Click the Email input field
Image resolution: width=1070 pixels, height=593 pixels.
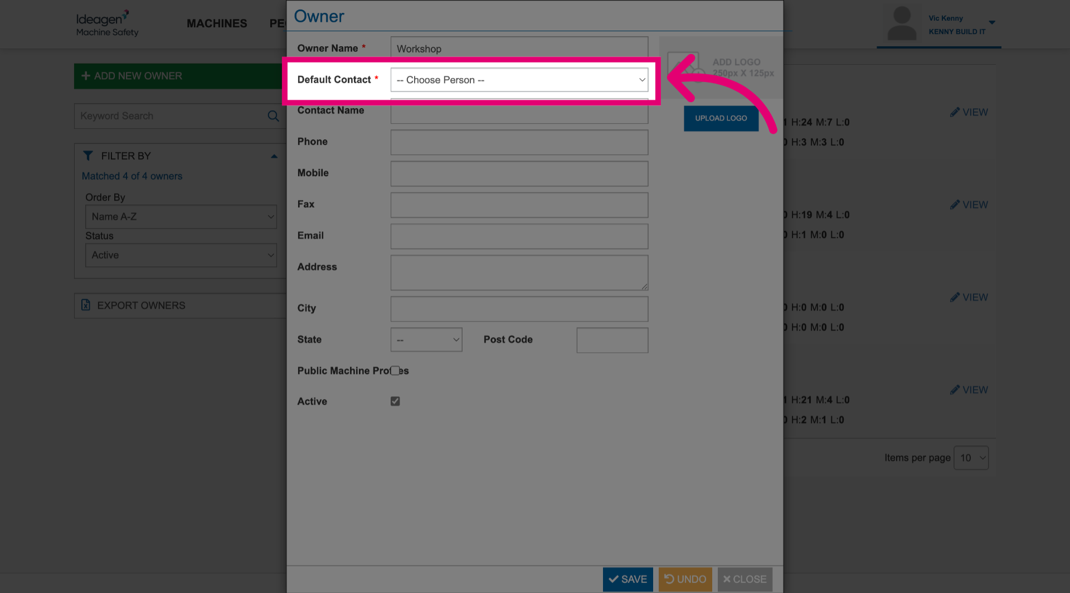coord(519,236)
